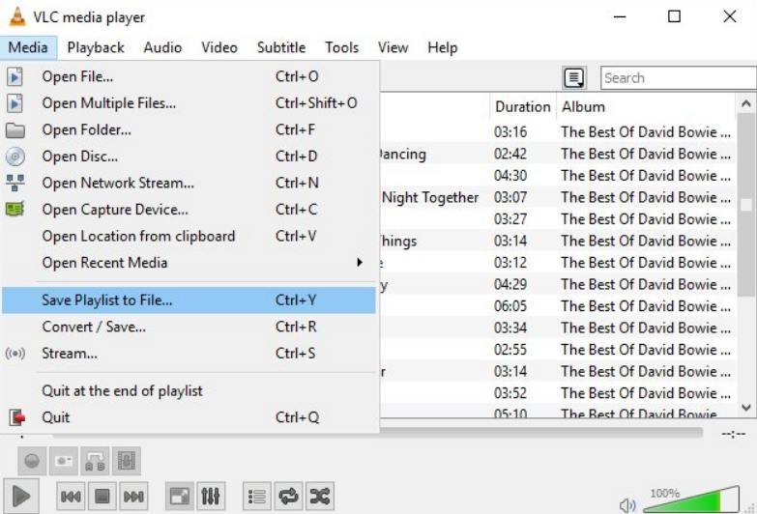Screen dimensions: 757x514
Task: Open the Tools menu
Action: [342, 47]
